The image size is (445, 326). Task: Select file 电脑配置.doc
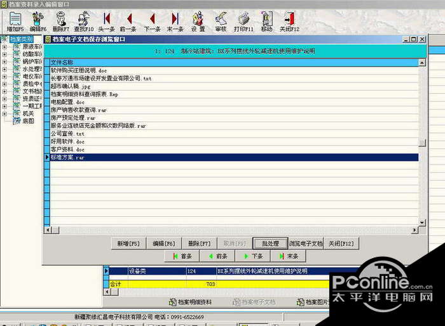pyautogui.click(x=234, y=102)
